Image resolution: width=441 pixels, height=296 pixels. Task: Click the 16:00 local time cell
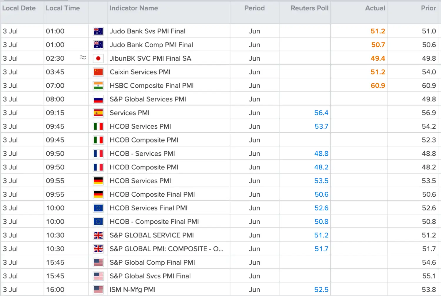(55, 290)
